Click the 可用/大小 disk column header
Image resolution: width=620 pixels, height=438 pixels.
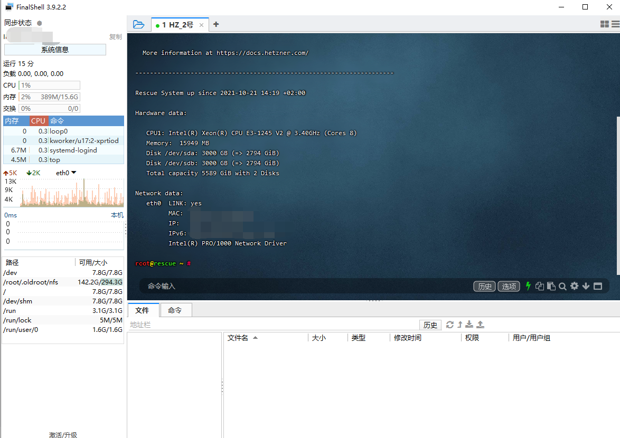click(99, 263)
